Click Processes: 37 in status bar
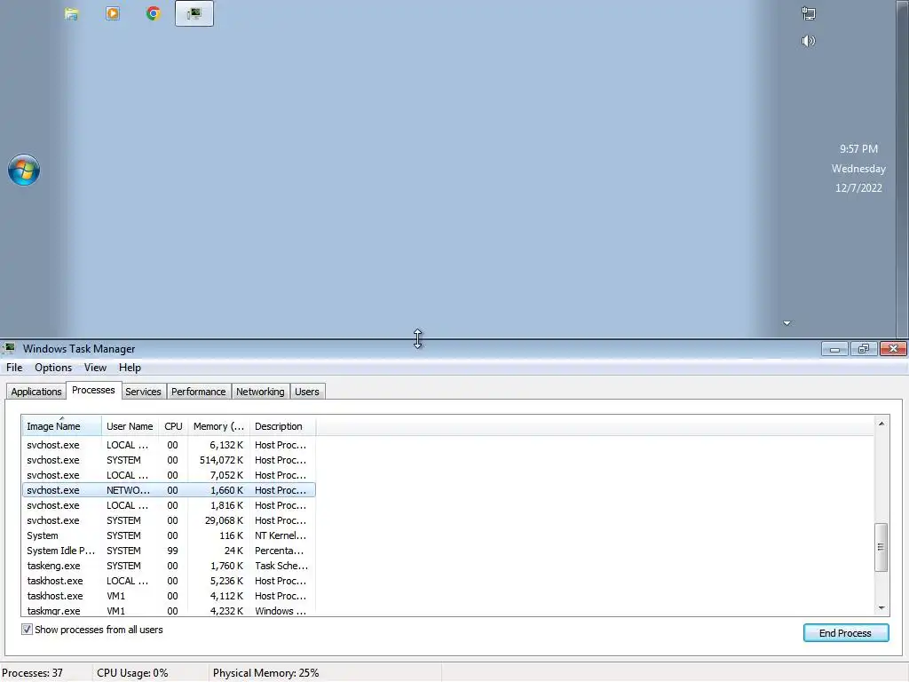This screenshot has height=682, width=909. (33, 673)
